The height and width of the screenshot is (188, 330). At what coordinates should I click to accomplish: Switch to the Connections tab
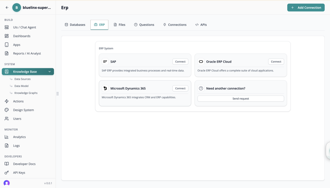point(175,25)
